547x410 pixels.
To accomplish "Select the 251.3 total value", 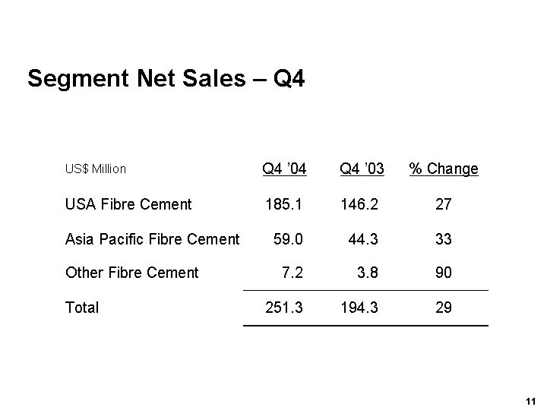I will pyautogui.click(x=284, y=307).
